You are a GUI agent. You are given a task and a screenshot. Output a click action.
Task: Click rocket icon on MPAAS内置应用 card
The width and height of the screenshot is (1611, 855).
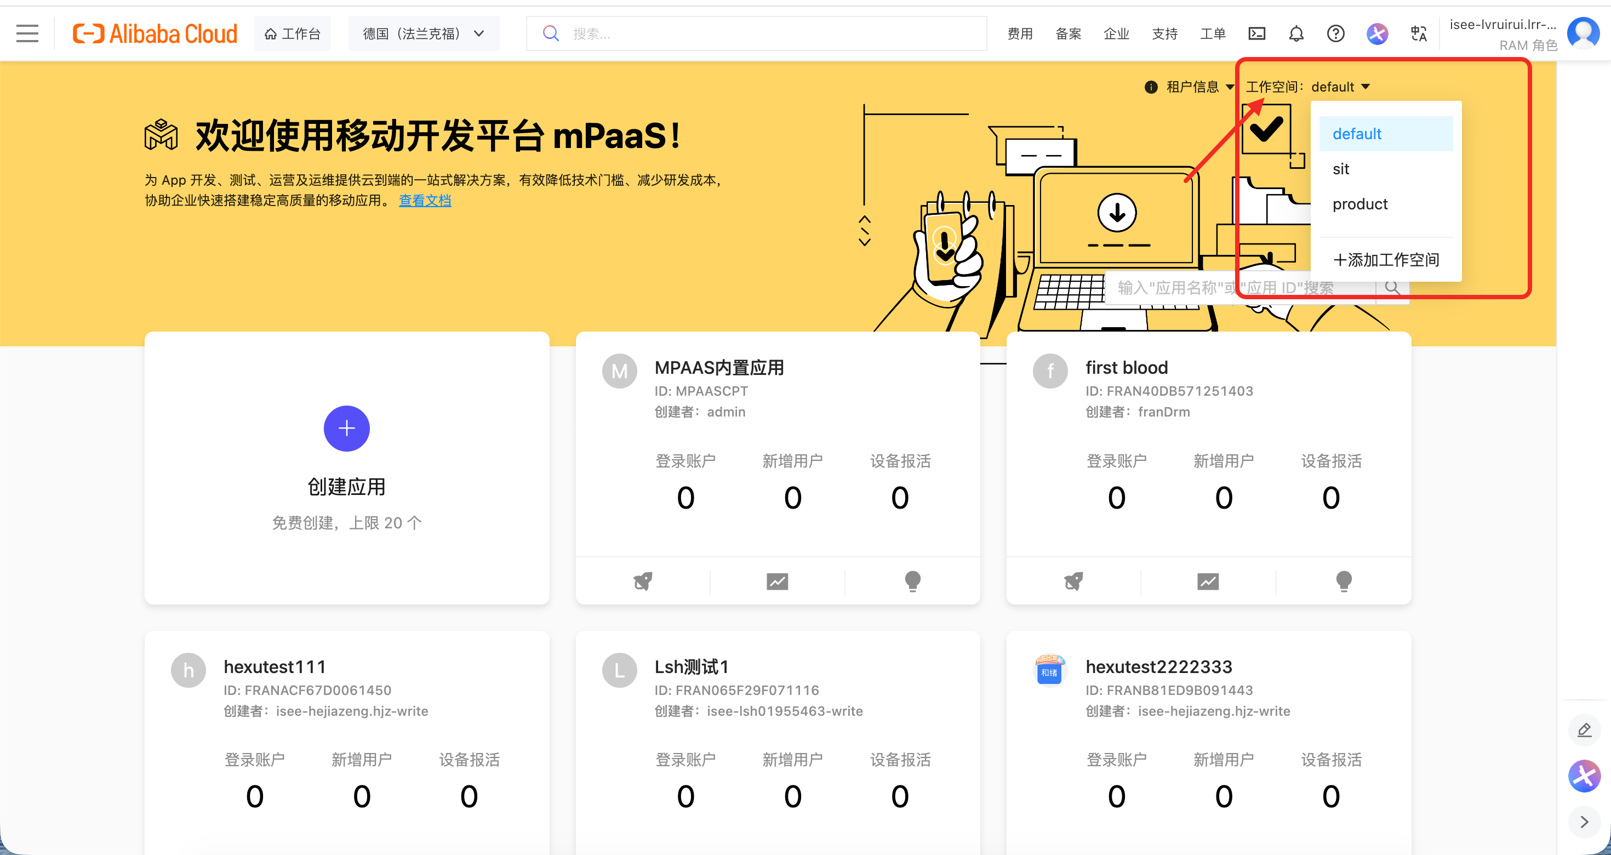(x=642, y=581)
